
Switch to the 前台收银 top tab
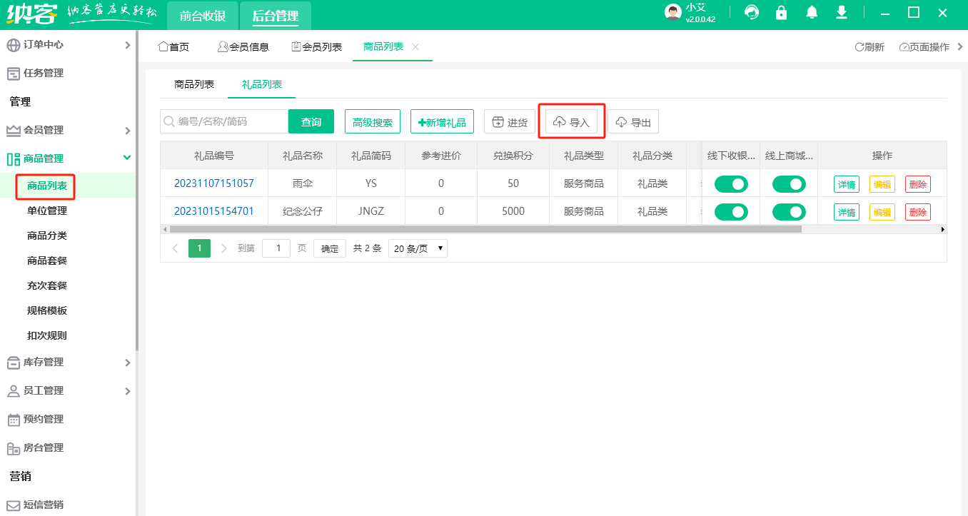[203, 16]
